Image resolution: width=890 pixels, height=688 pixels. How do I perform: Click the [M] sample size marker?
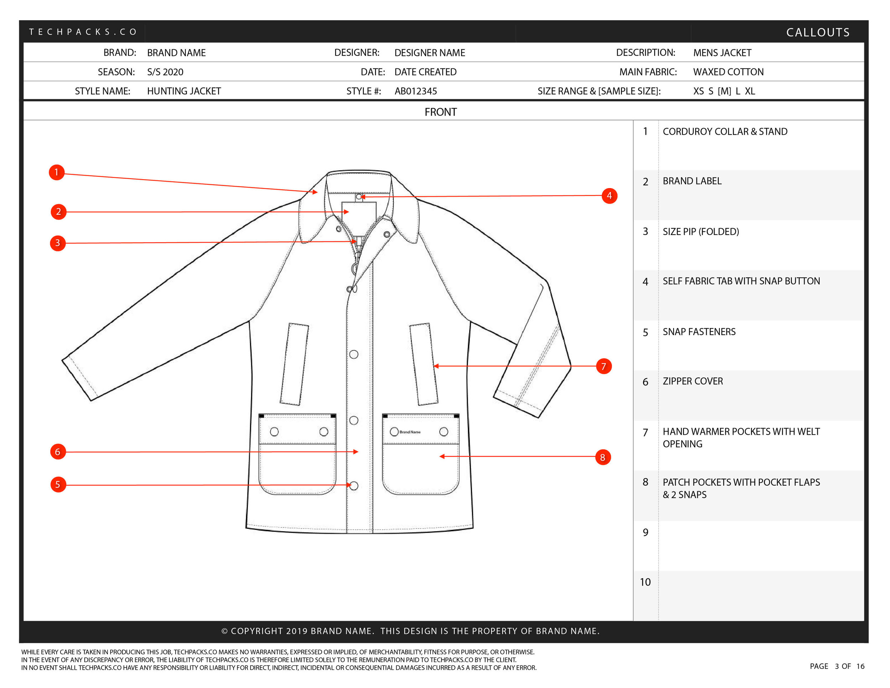coord(724,91)
